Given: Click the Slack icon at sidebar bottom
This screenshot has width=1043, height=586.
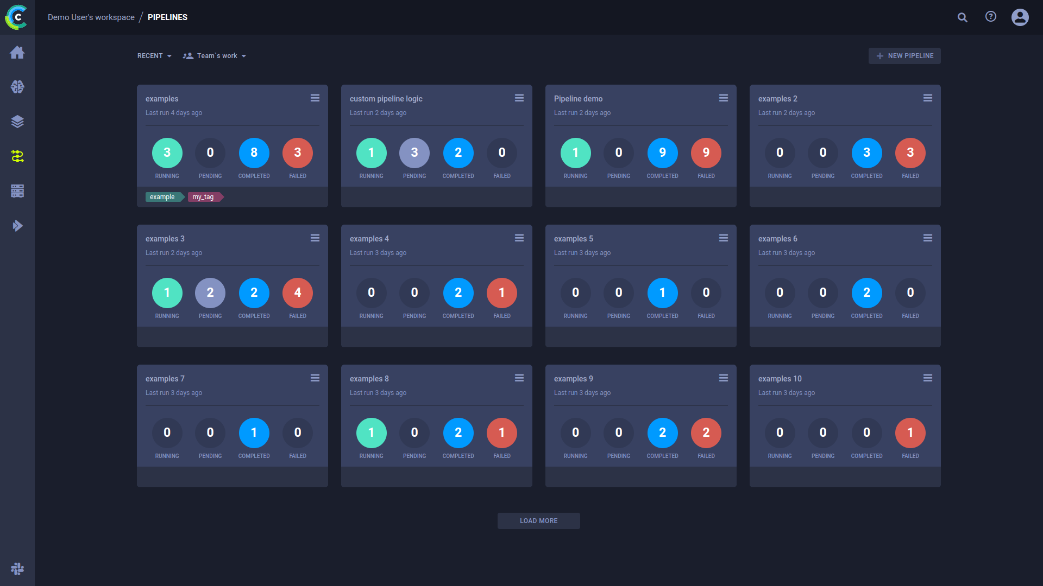Looking at the screenshot, I should (x=17, y=569).
